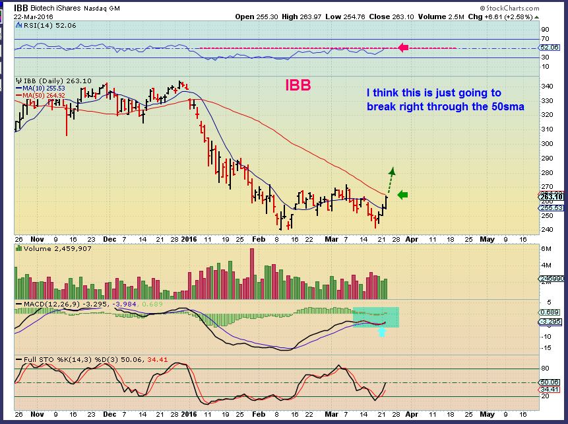
Task: Click the High 263.97 value
Action: (301, 17)
